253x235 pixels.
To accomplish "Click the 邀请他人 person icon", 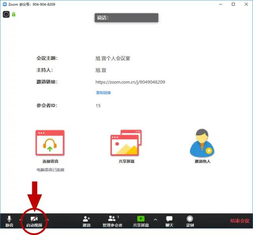I will click(x=201, y=143).
